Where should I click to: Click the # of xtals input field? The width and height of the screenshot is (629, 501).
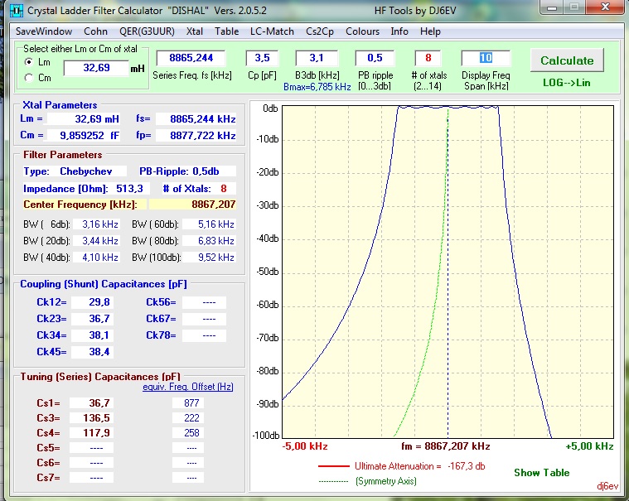pyautogui.click(x=428, y=58)
